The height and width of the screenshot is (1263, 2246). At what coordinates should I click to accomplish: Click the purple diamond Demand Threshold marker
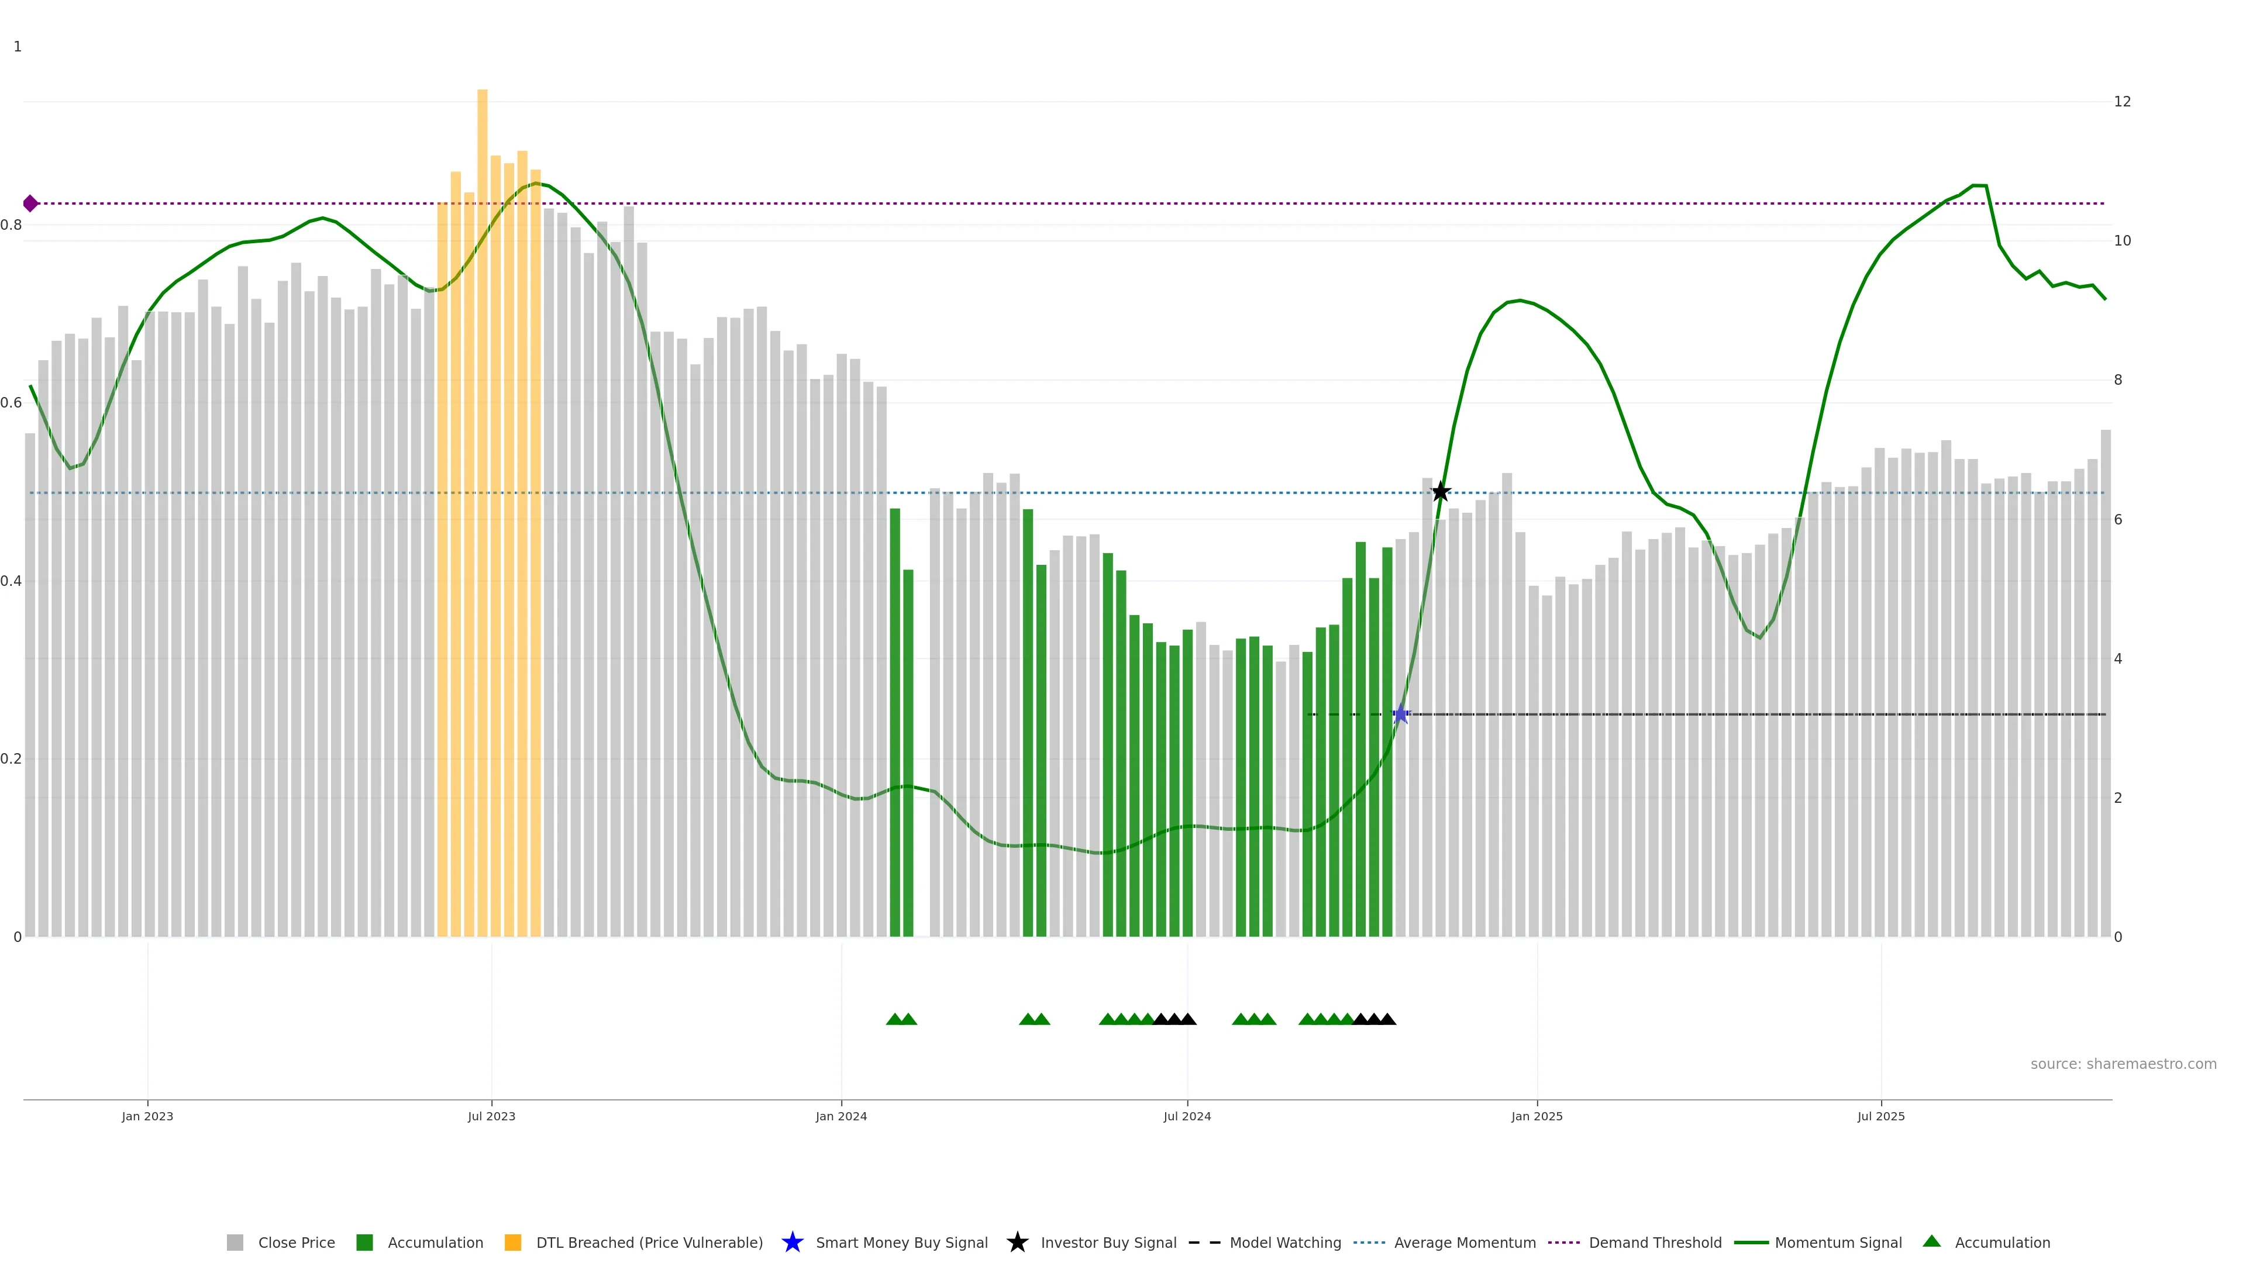coord(30,204)
